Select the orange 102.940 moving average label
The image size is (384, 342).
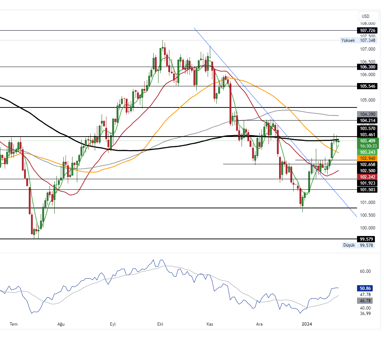[368, 158]
